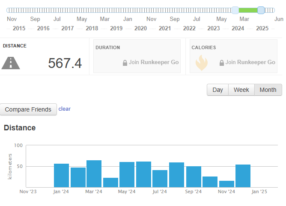Click the lock icon in Duration panel
Image resolution: width=286 pixels, height=206 pixels.
125,63
